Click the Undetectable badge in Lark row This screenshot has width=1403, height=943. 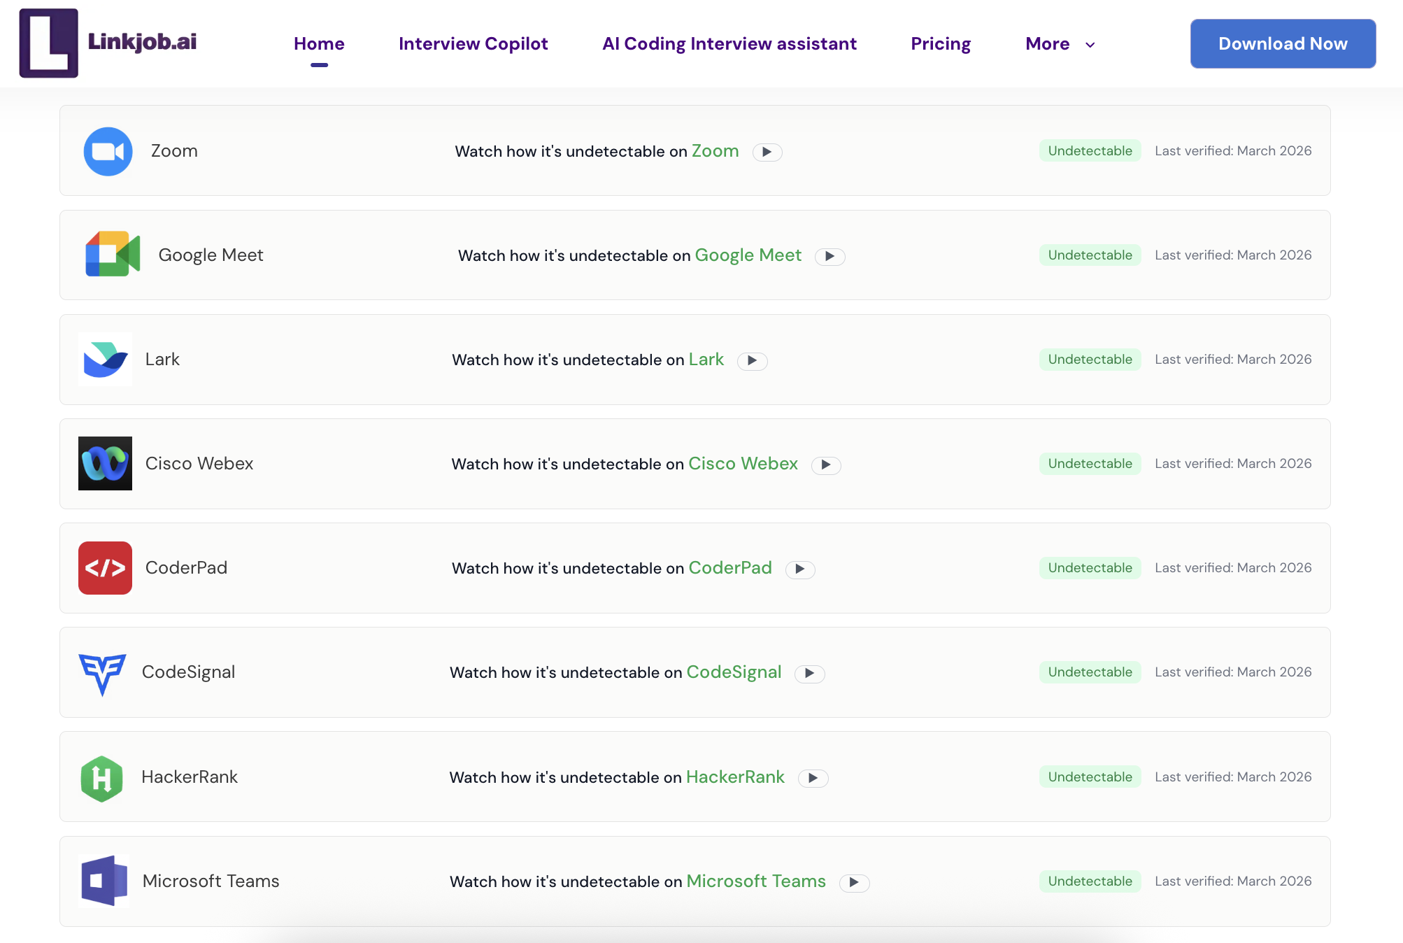[1089, 360]
